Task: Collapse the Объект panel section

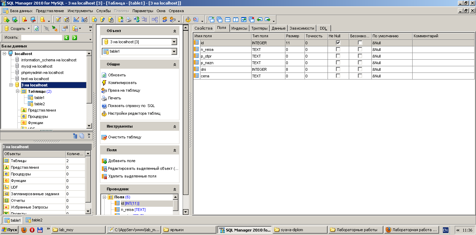Action: (x=175, y=31)
